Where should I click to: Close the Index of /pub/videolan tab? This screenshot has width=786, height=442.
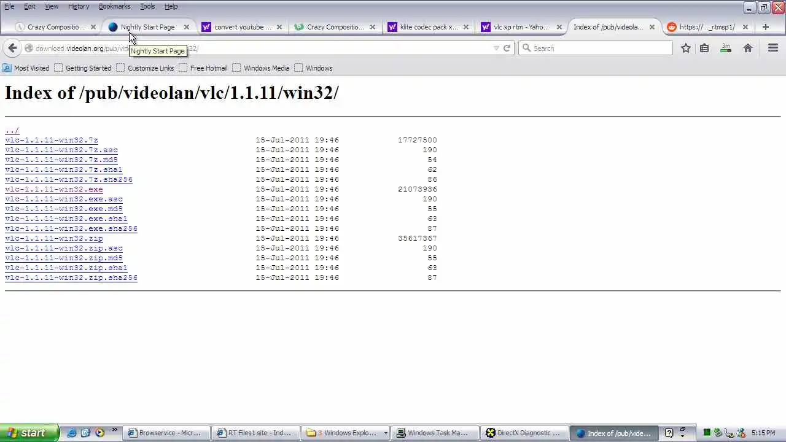652,27
